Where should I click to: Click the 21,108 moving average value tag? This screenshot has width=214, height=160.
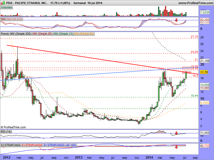[x=205, y=61]
